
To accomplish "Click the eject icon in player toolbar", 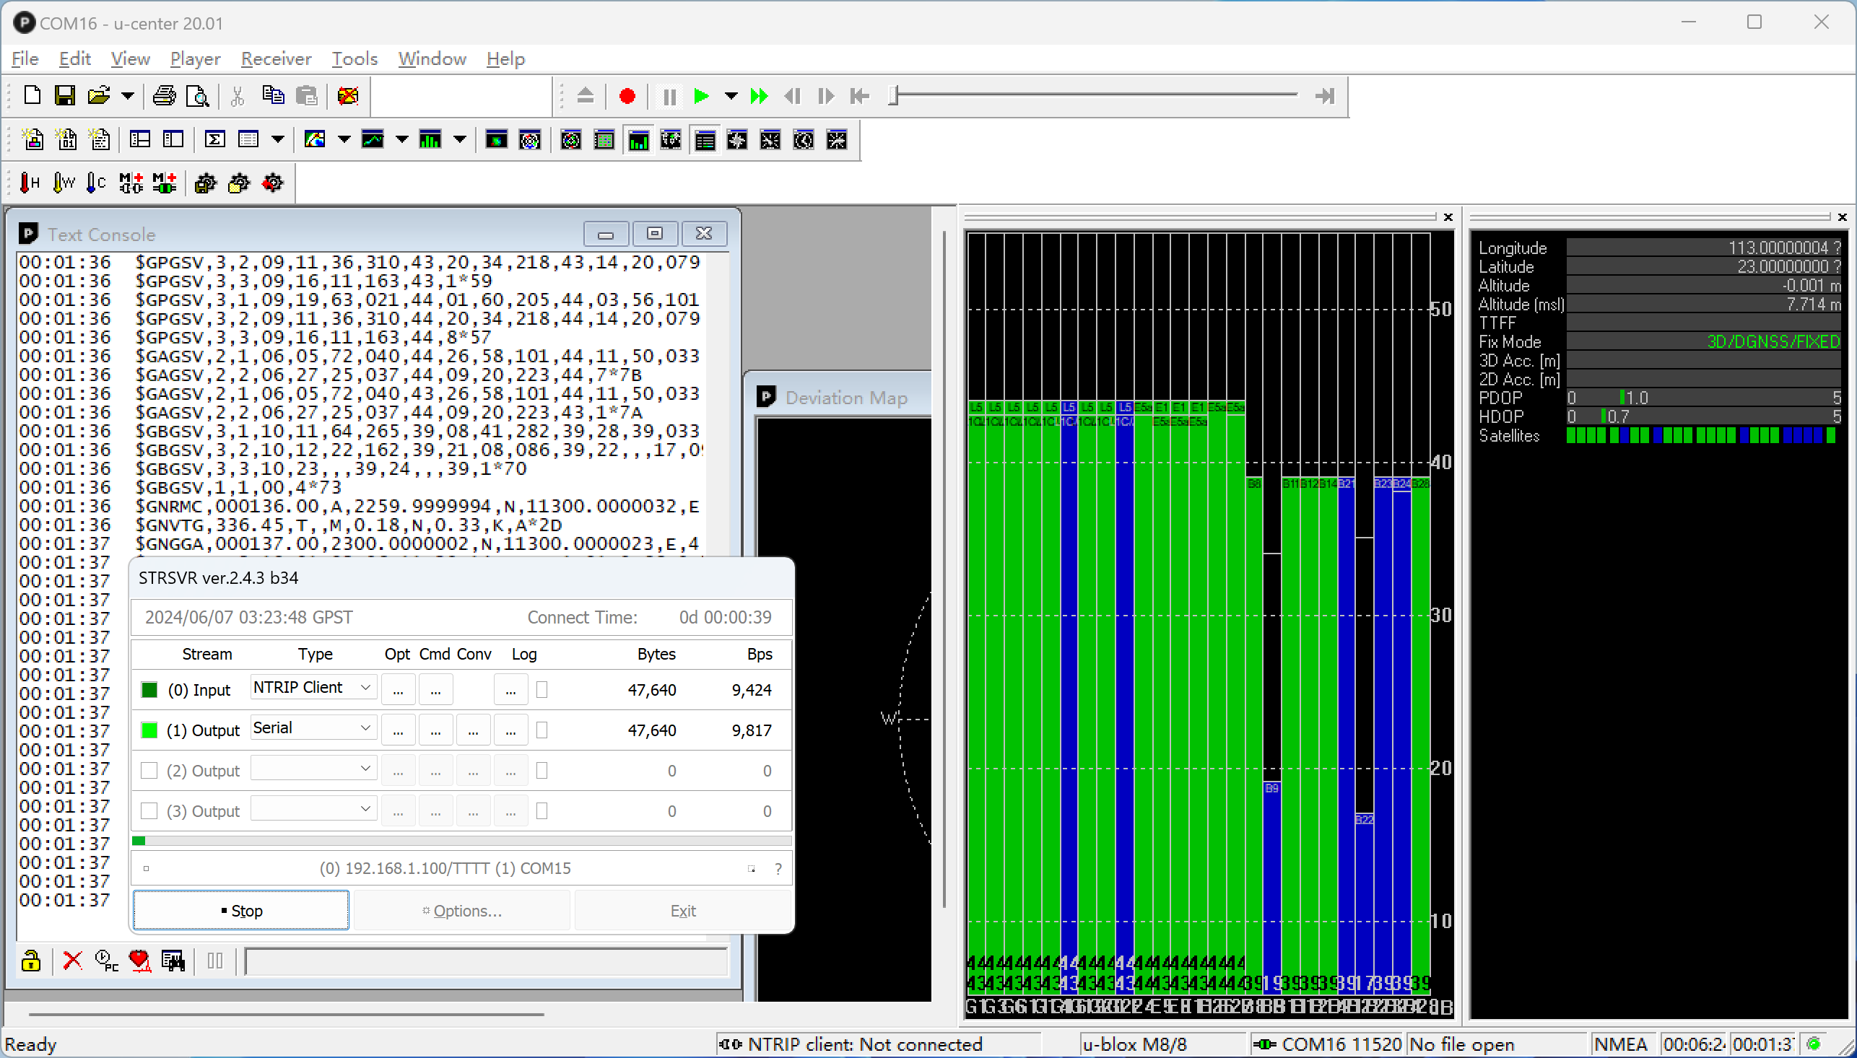I will click(x=585, y=96).
